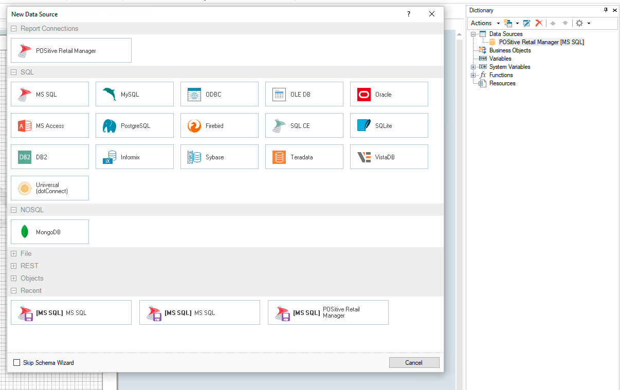This screenshot has height=390, width=620.
Task: Choose the POSitive Retail Manager report connection
Action: pyautogui.click(x=71, y=50)
